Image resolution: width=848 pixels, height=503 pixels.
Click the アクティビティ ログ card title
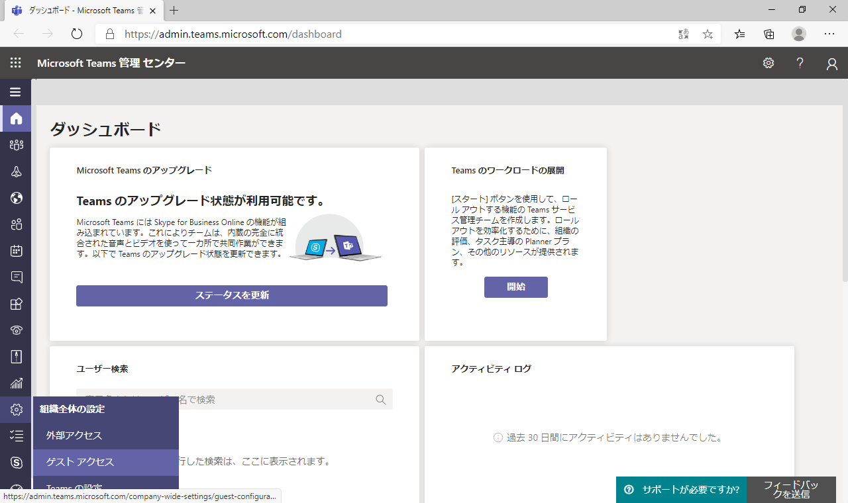pyautogui.click(x=491, y=369)
